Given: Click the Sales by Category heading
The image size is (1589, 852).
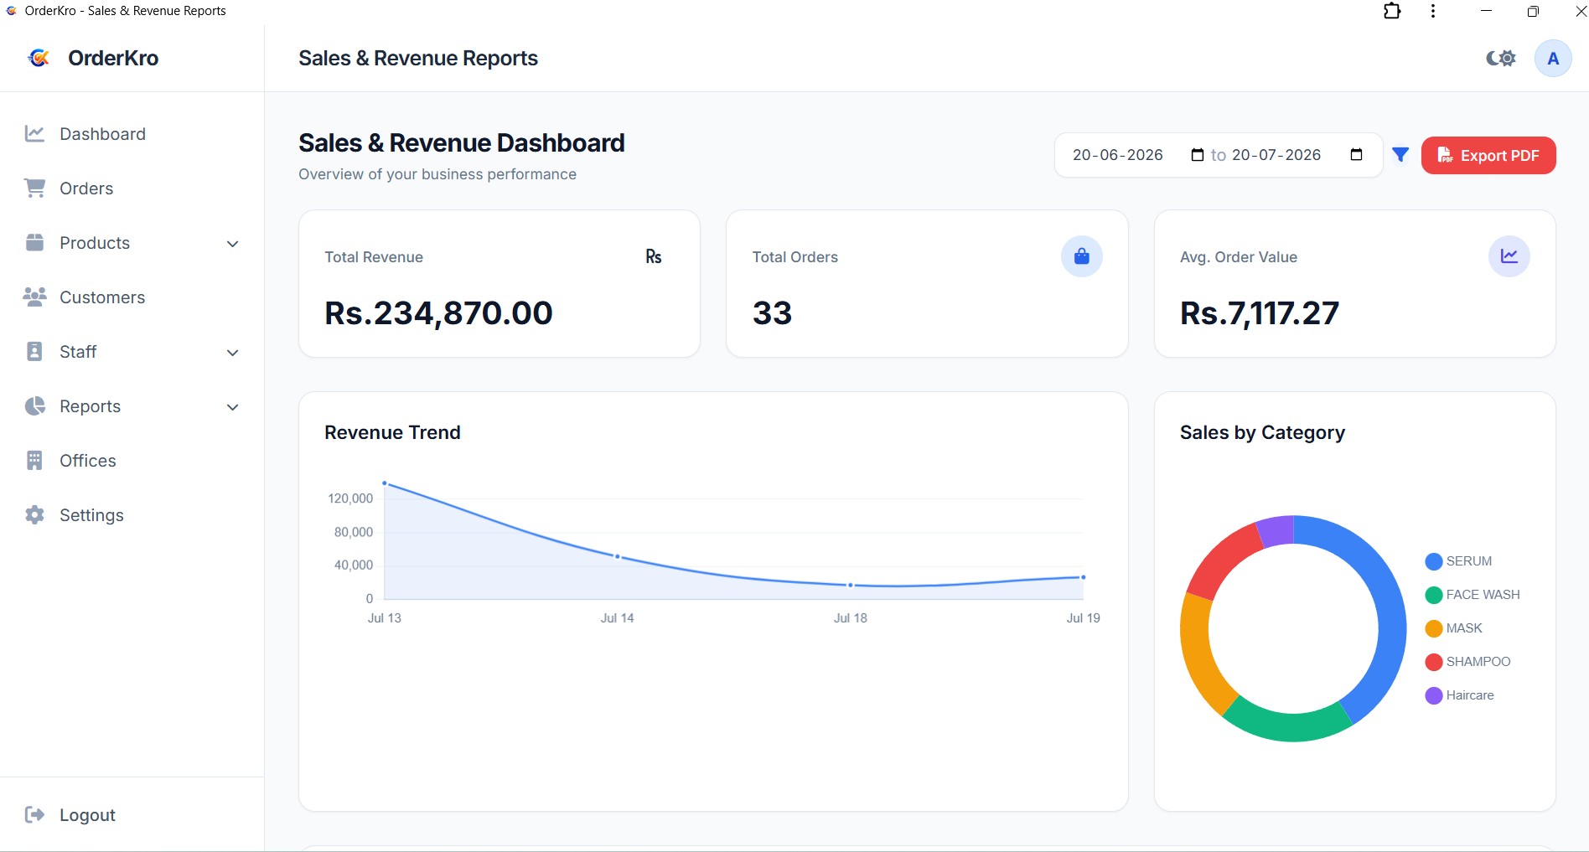Looking at the screenshot, I should [x=1262, y=432].
